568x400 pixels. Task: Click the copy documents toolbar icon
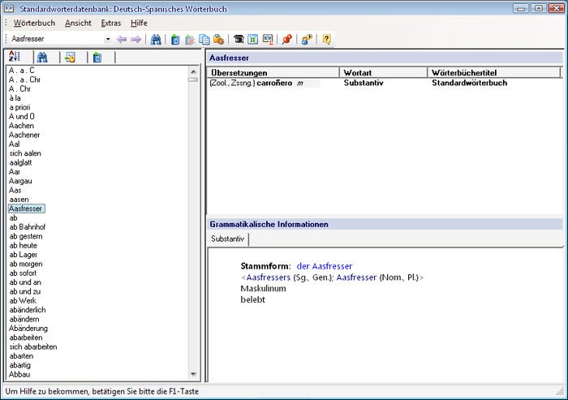pyautogui.click(x=204, y=39)
